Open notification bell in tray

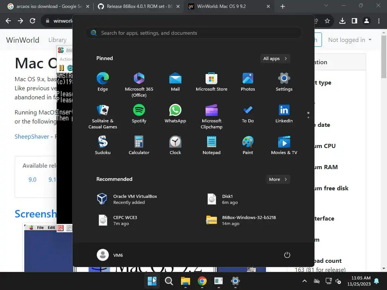point(377,281)
